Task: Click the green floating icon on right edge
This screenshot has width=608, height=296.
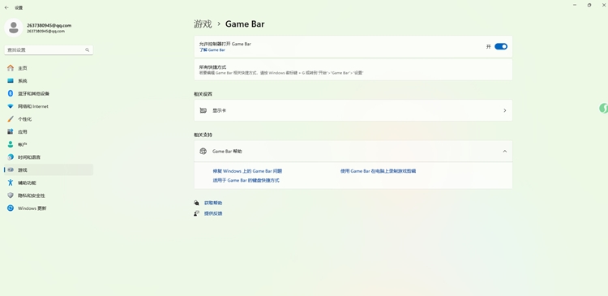Action: tap(603, 108)
